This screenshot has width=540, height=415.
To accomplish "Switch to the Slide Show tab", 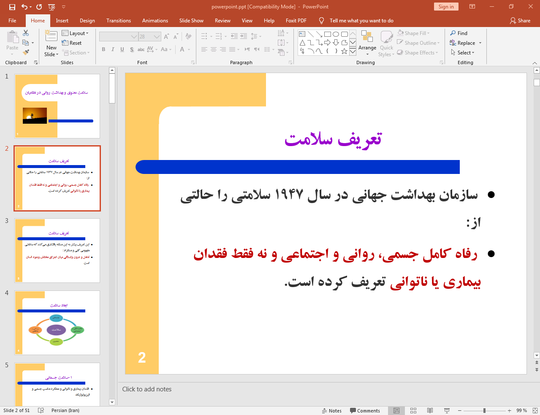I will 191,21.
